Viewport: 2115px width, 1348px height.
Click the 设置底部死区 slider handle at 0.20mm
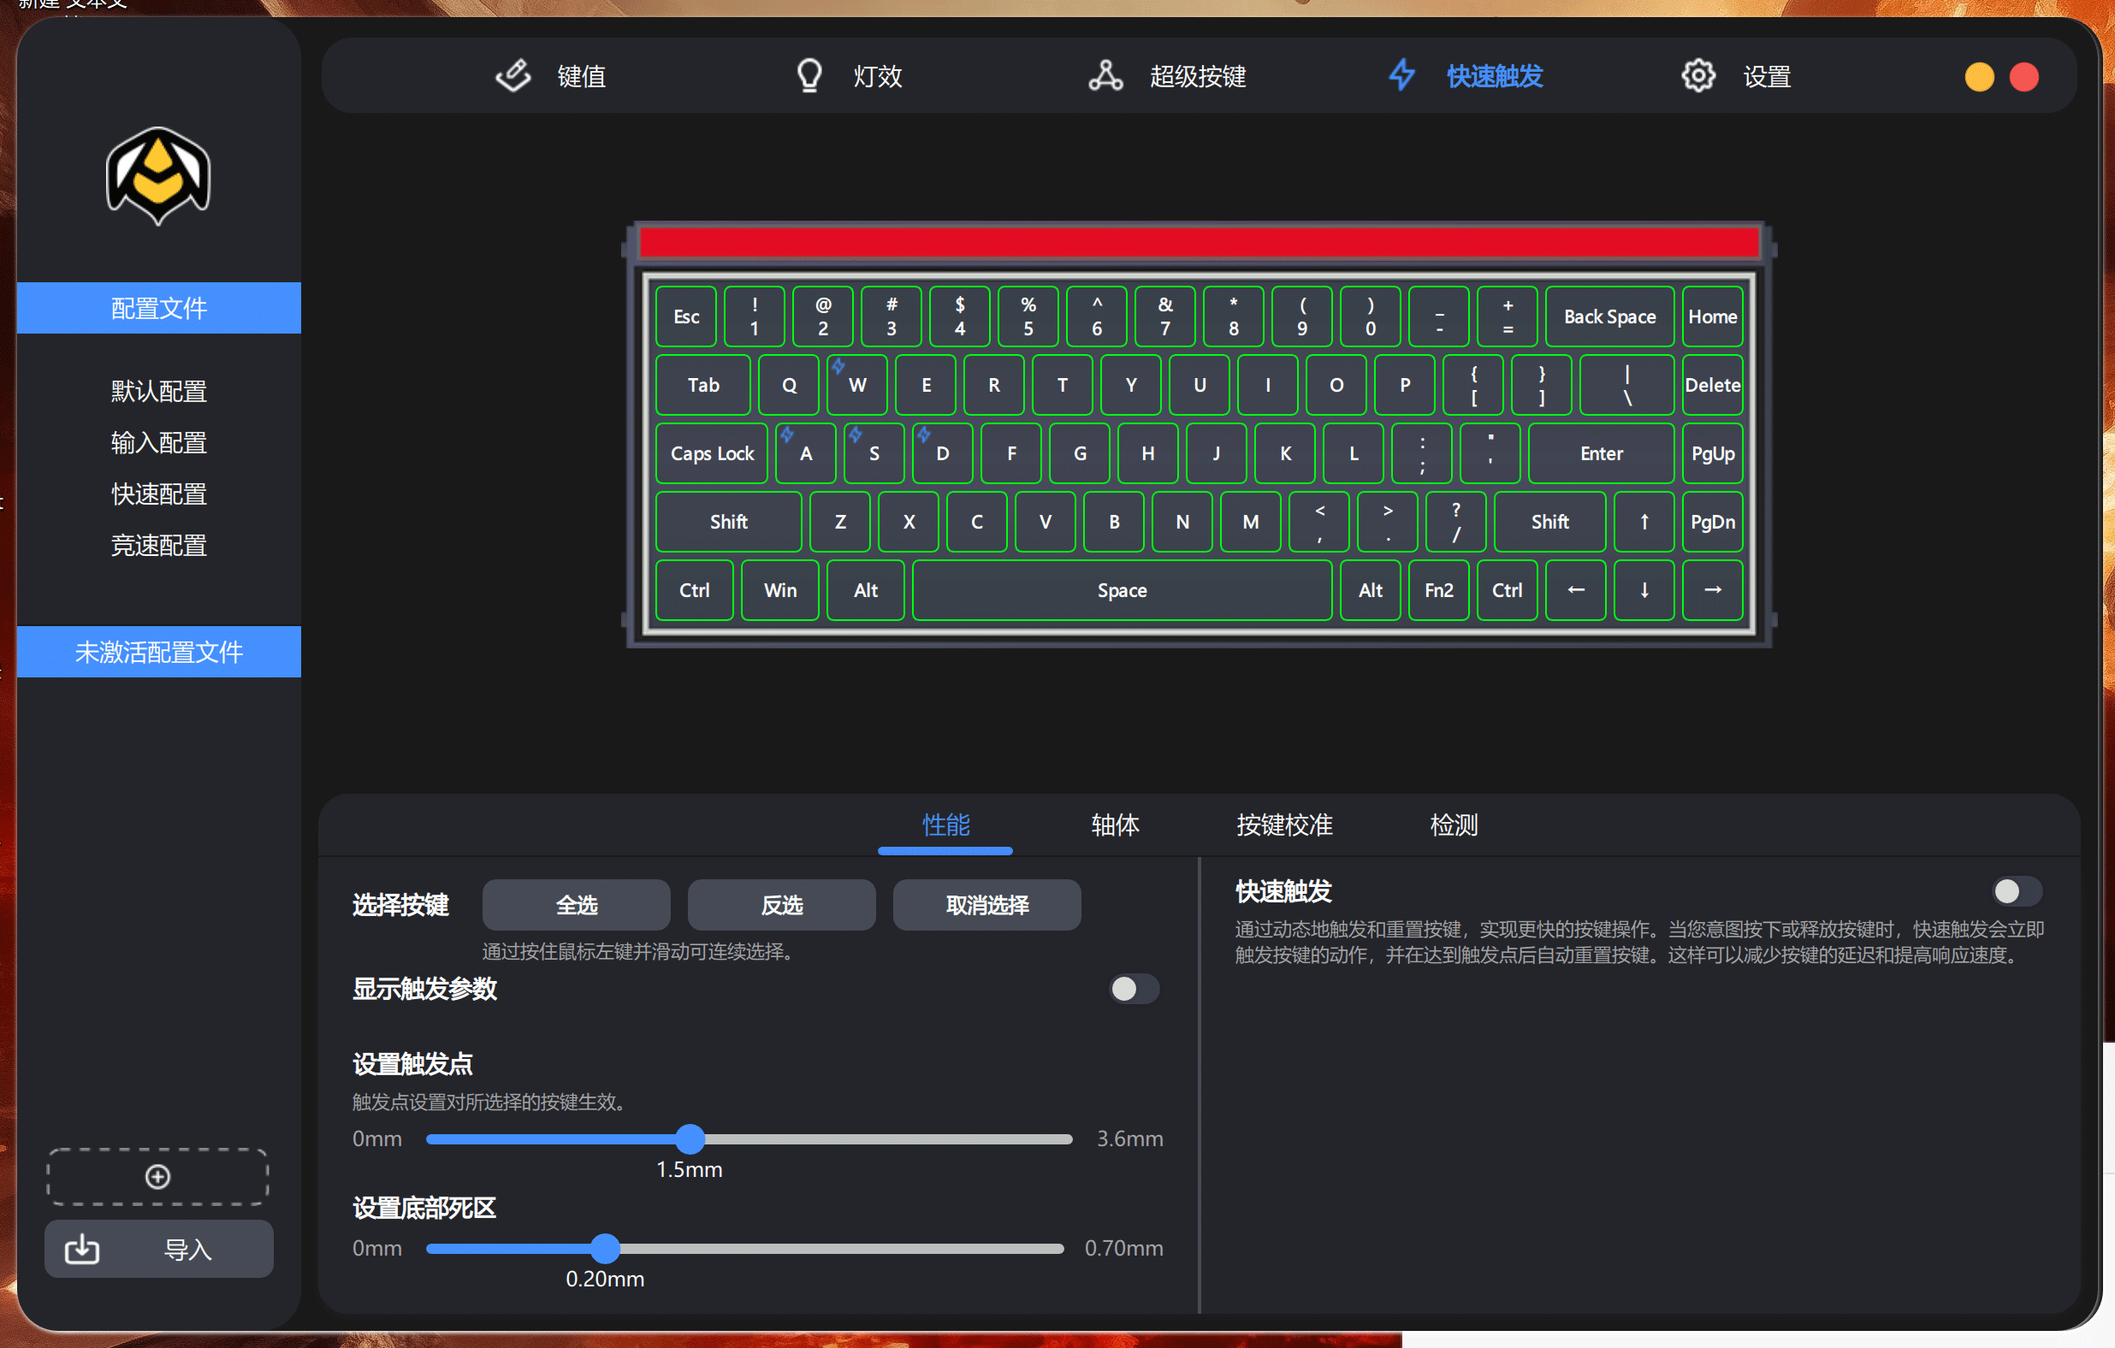pyautogui.click(x=604, y=1248)
